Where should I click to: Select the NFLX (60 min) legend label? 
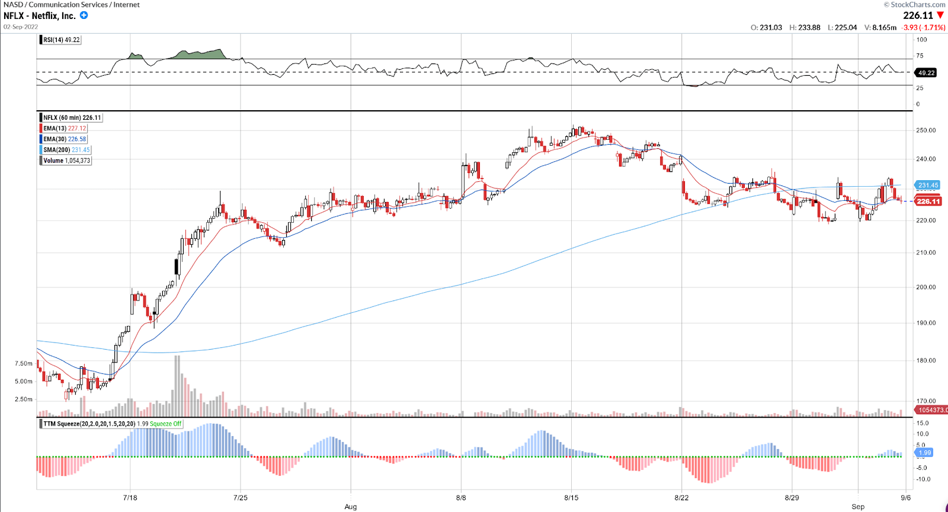tap(72, 117)
